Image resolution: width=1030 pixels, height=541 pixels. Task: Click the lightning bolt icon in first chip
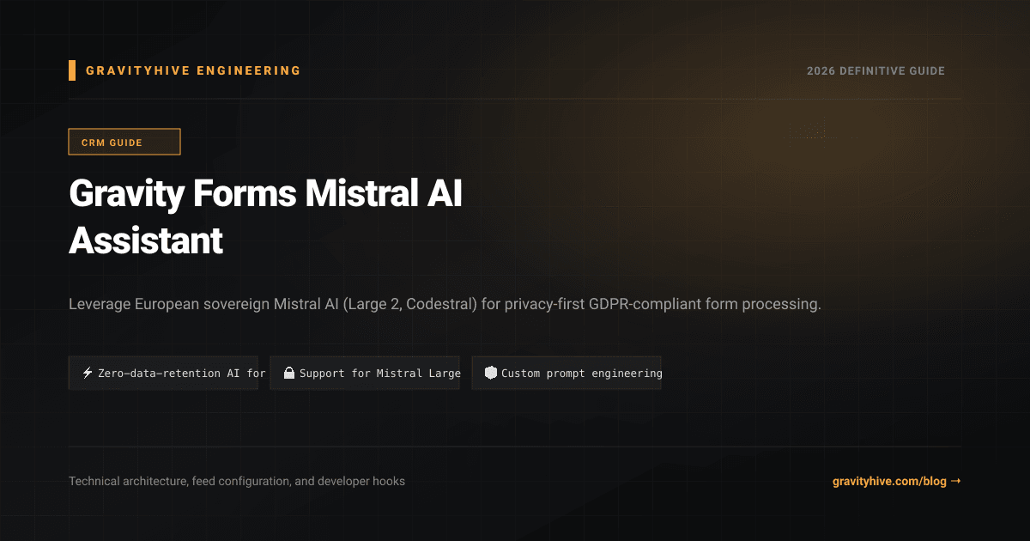coord(88,373)
